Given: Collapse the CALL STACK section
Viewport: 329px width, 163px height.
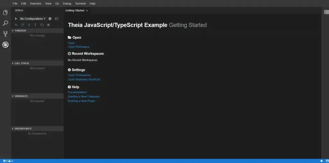Looking at the screenshot, I should (x=37, y=63).
